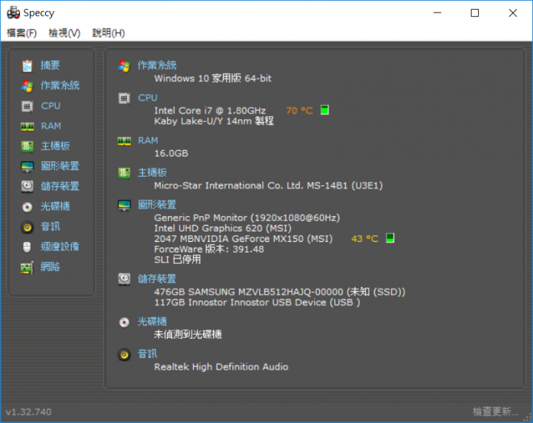Select 圖形裝置 label in the sidebar
Screen dimensions: 533x423
[60, 166]
